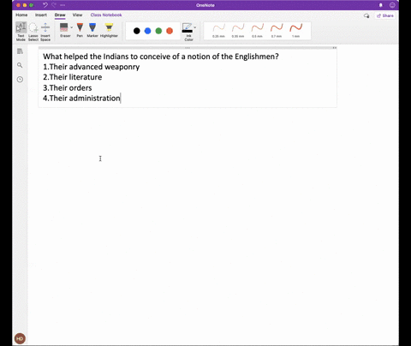
Task: Toggle Text Mode on the Draw ribbon
Action: [21, 32]
